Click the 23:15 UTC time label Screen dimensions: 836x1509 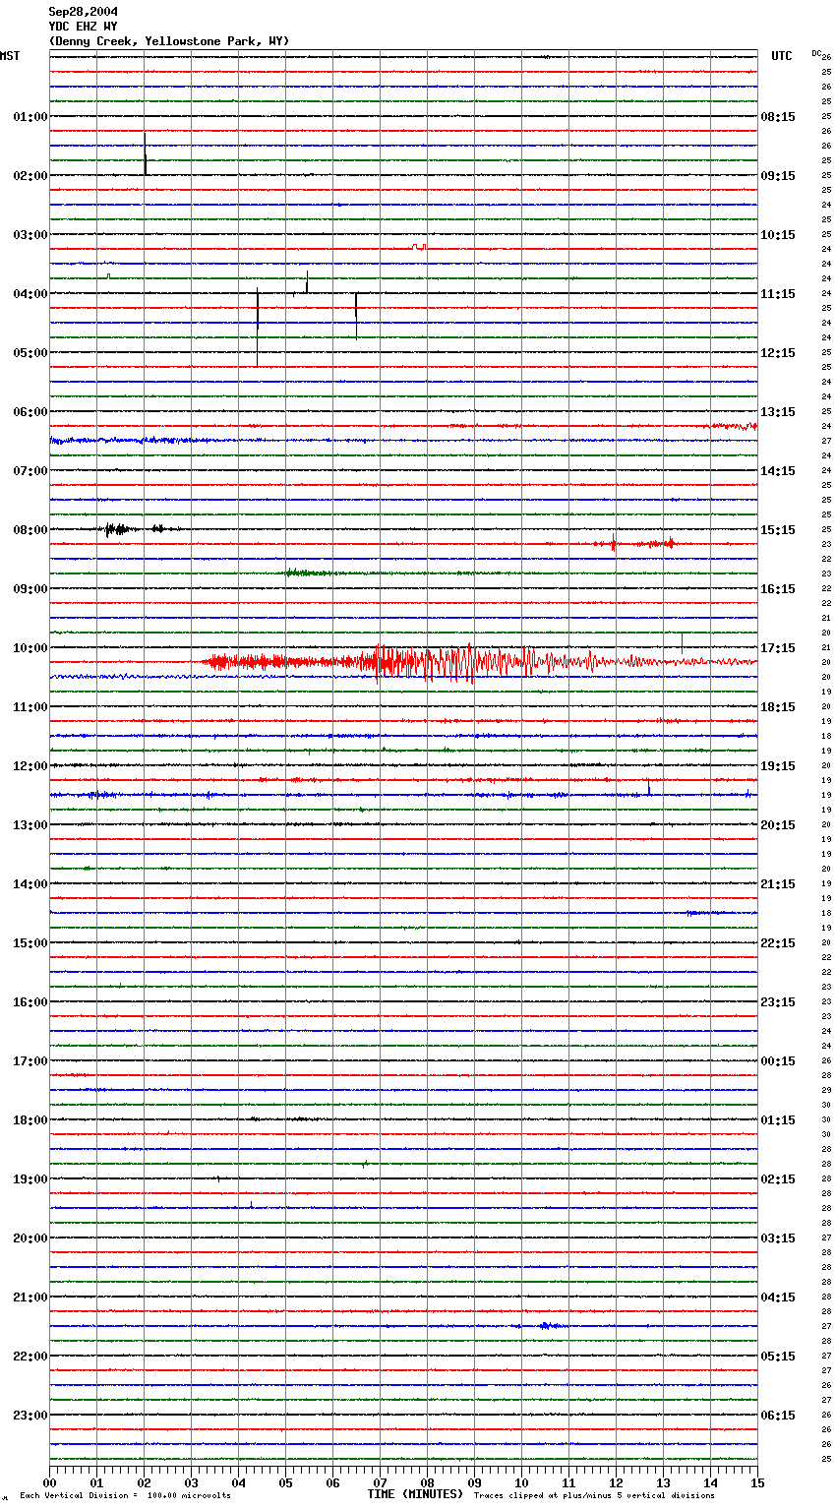[x=778, y=1002]
